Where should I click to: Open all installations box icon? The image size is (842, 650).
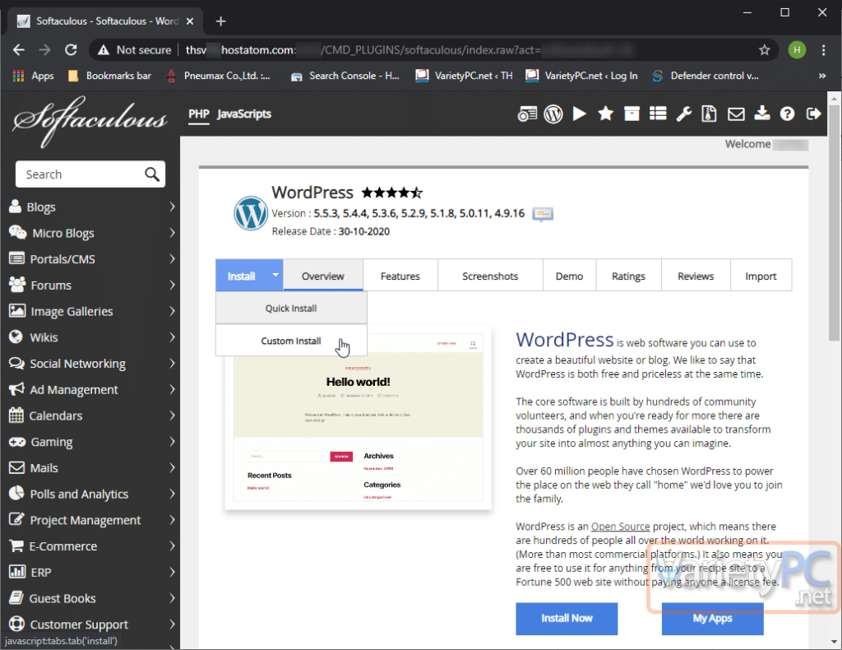point(631,114)
